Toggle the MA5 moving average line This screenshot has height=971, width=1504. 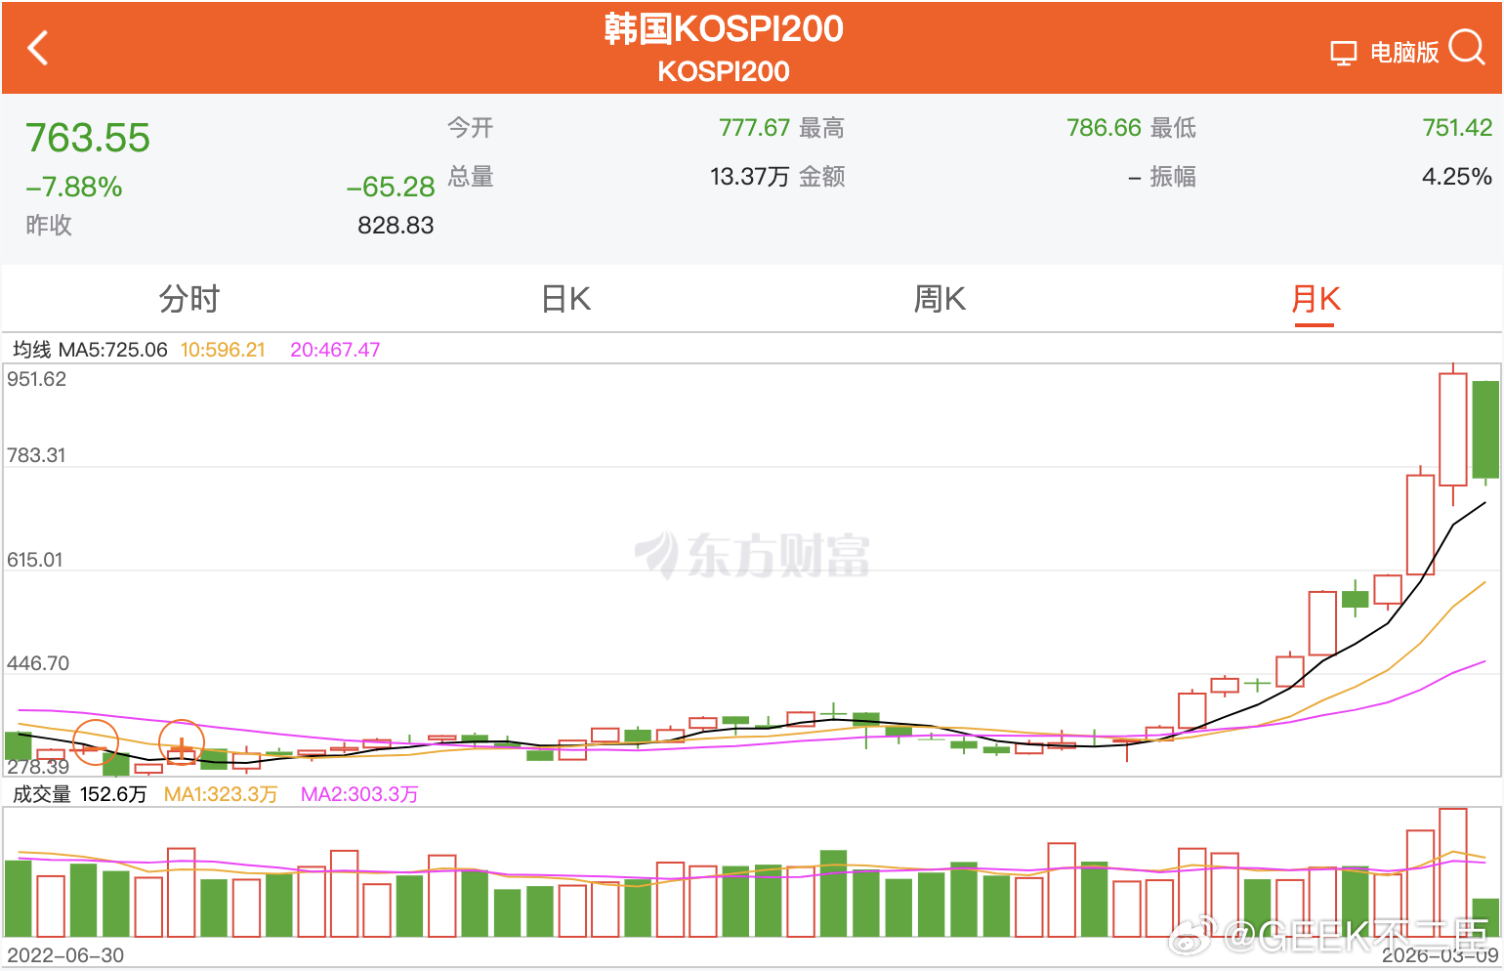tap(114, 349)
